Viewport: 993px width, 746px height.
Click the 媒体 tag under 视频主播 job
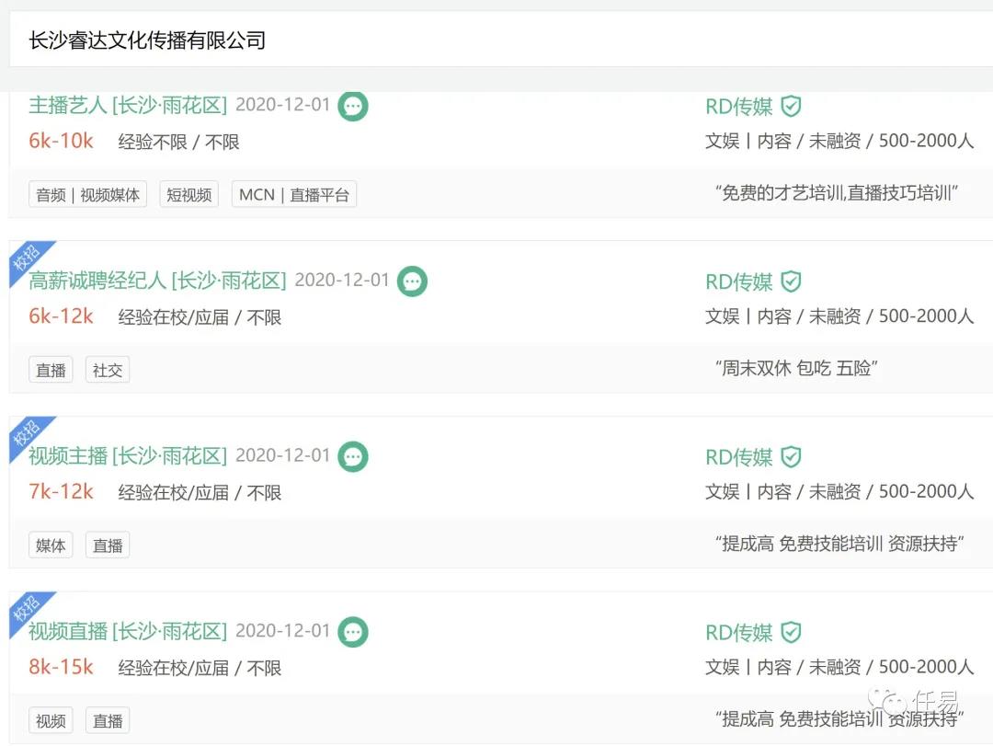(51, 545)
